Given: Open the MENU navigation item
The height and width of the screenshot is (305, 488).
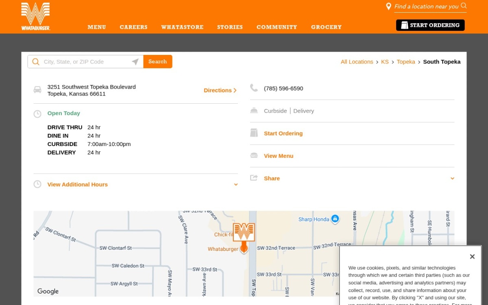Looking at the screenshot, I should [x=97, y=27].
